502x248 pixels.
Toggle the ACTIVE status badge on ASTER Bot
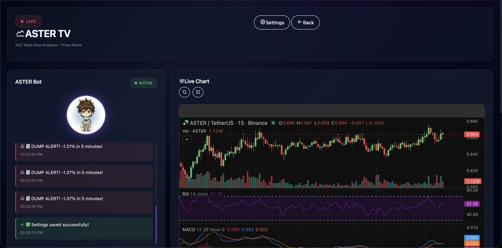[144, 83]
